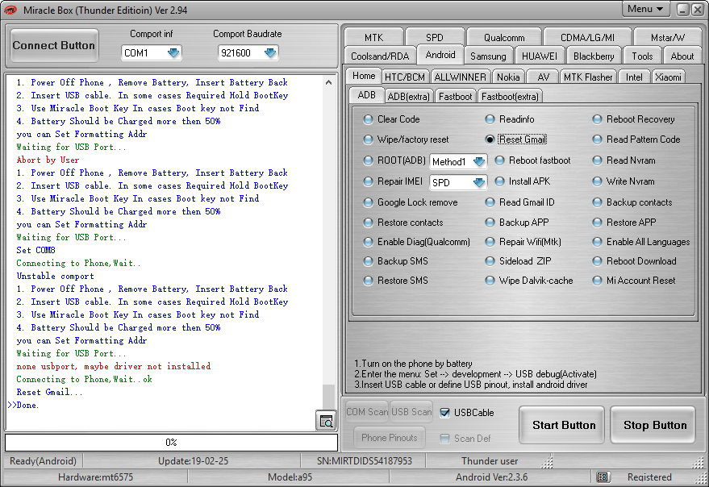
Task: Click the status bar registered panel icon
Action: (603, 477)
